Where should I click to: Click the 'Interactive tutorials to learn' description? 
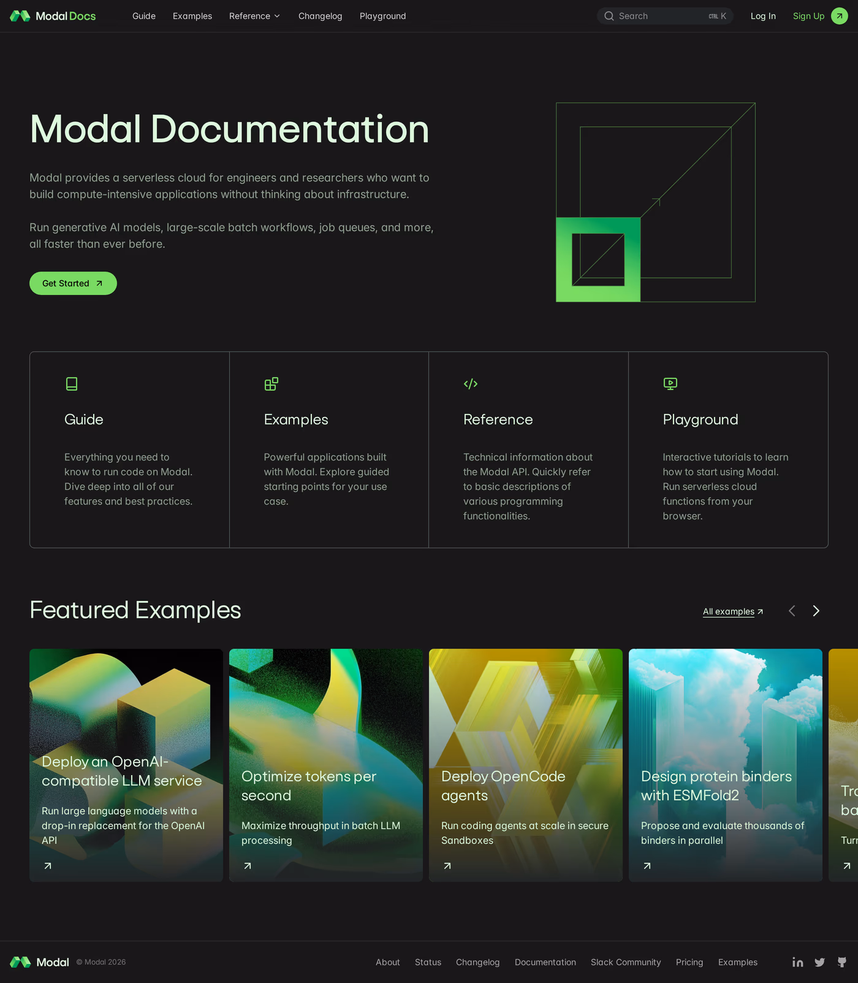pos(726,486)
